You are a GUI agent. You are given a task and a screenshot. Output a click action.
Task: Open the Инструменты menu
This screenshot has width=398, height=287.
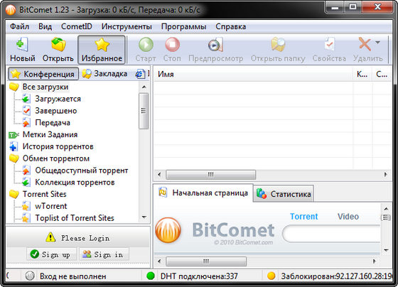point(127,26)
